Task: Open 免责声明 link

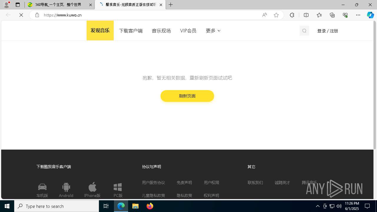Action: 184,183
